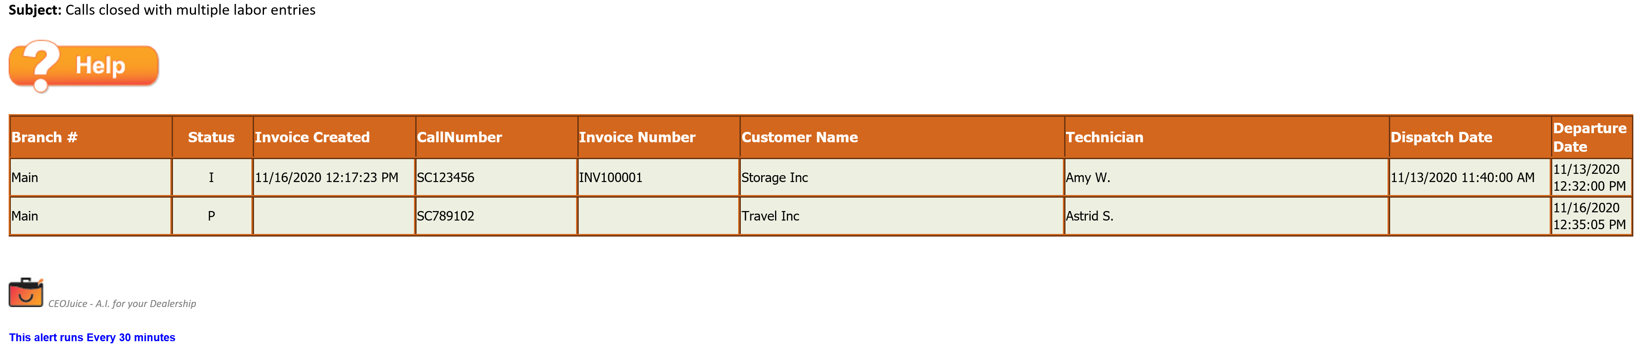Click the CEOJuice tagline text
This screenshot has width=1642, height=352.
tap(122, 304)
